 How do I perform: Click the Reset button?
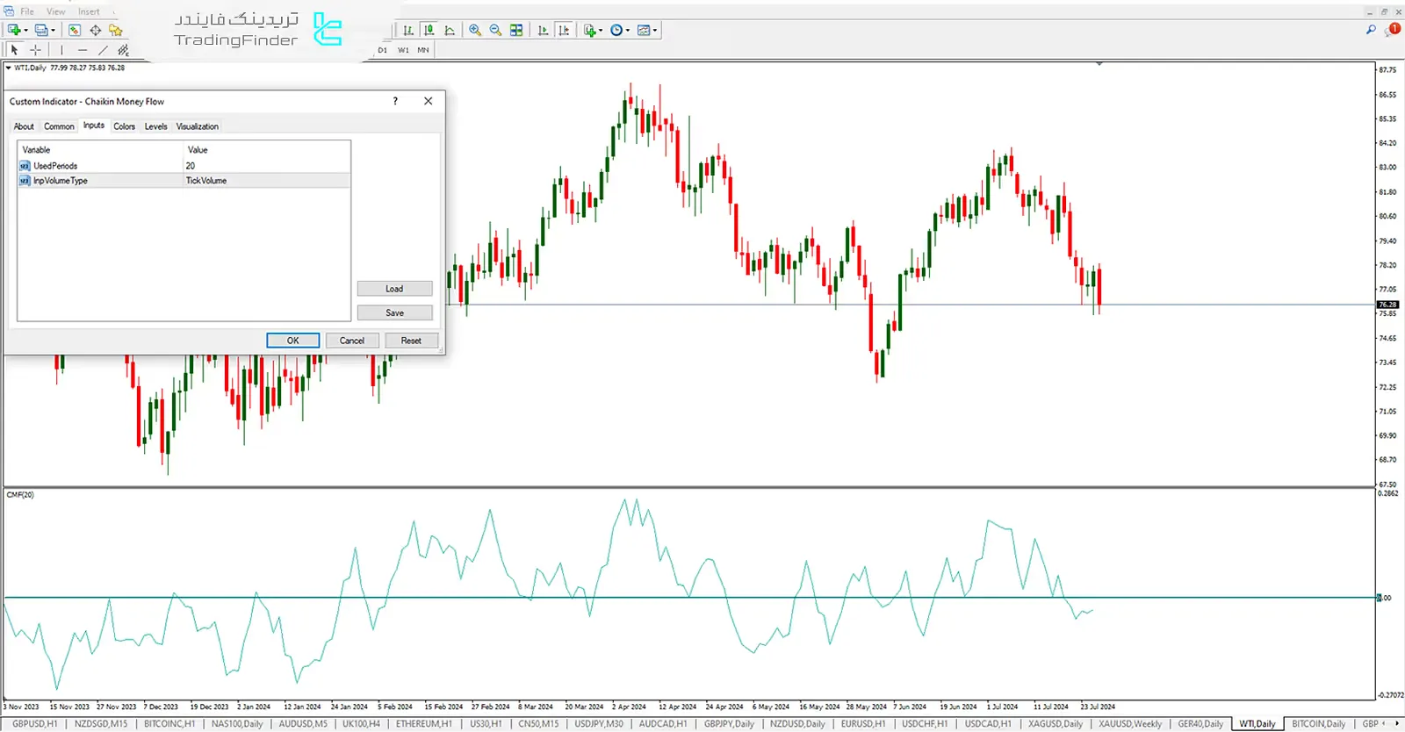click(411, 341)
